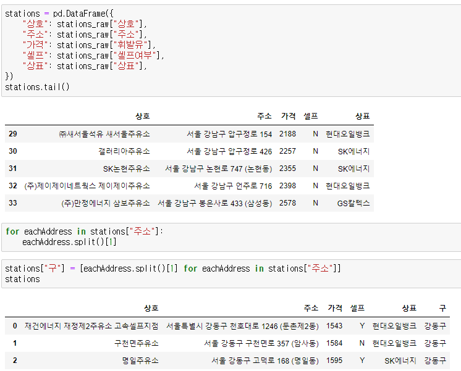461x371 pixels.
Task: Click the address 서울 강남구 논현로 747 (논현동)
Action: pos(218,169)
